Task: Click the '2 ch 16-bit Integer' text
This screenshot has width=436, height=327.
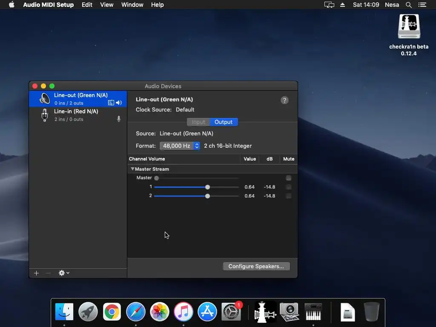Action: [x=228, y=146]
